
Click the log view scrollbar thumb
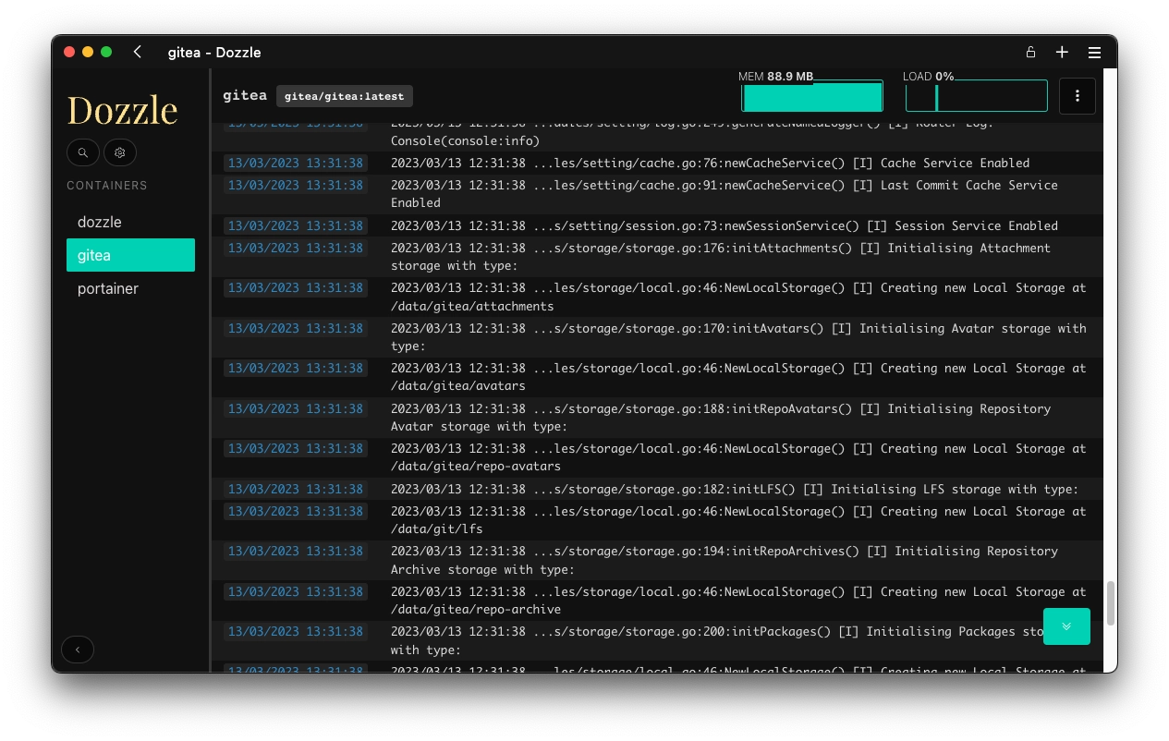pos(1110,603)
